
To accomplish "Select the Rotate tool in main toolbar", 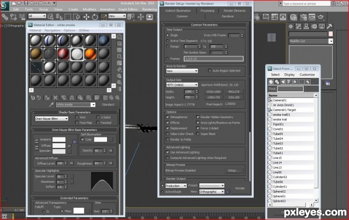I will pos(95,17).
